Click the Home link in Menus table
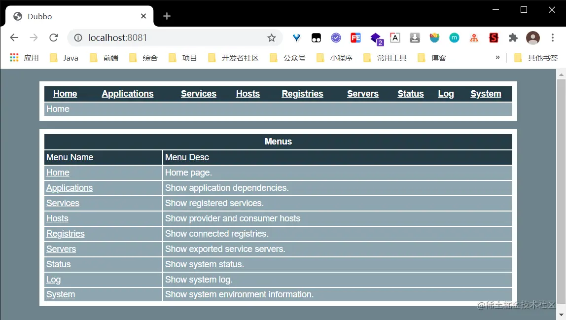Image resolution: width=566 pixels, height=320 pixels. pos(58,173)
